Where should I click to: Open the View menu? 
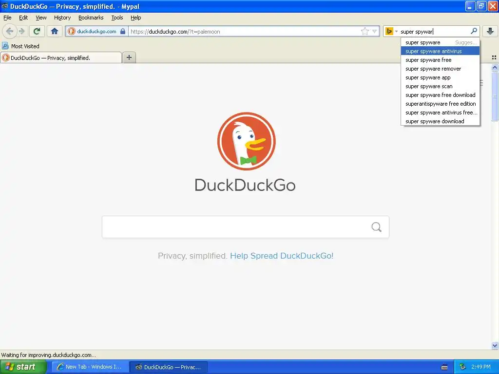[41, 18]
